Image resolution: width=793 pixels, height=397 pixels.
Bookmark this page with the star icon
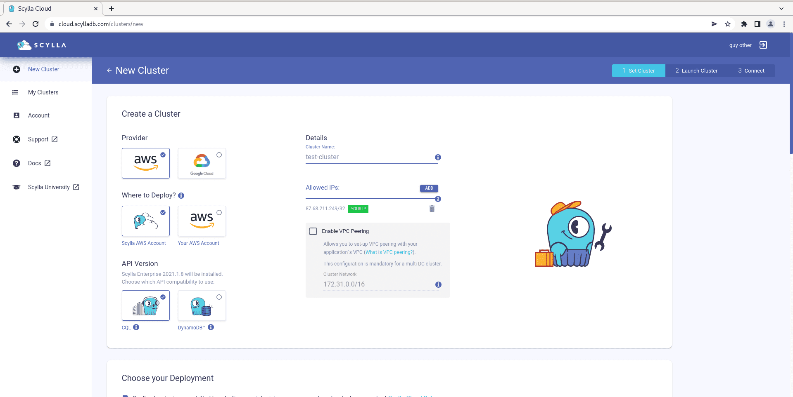pyautogui.click(x=728, y=24)
